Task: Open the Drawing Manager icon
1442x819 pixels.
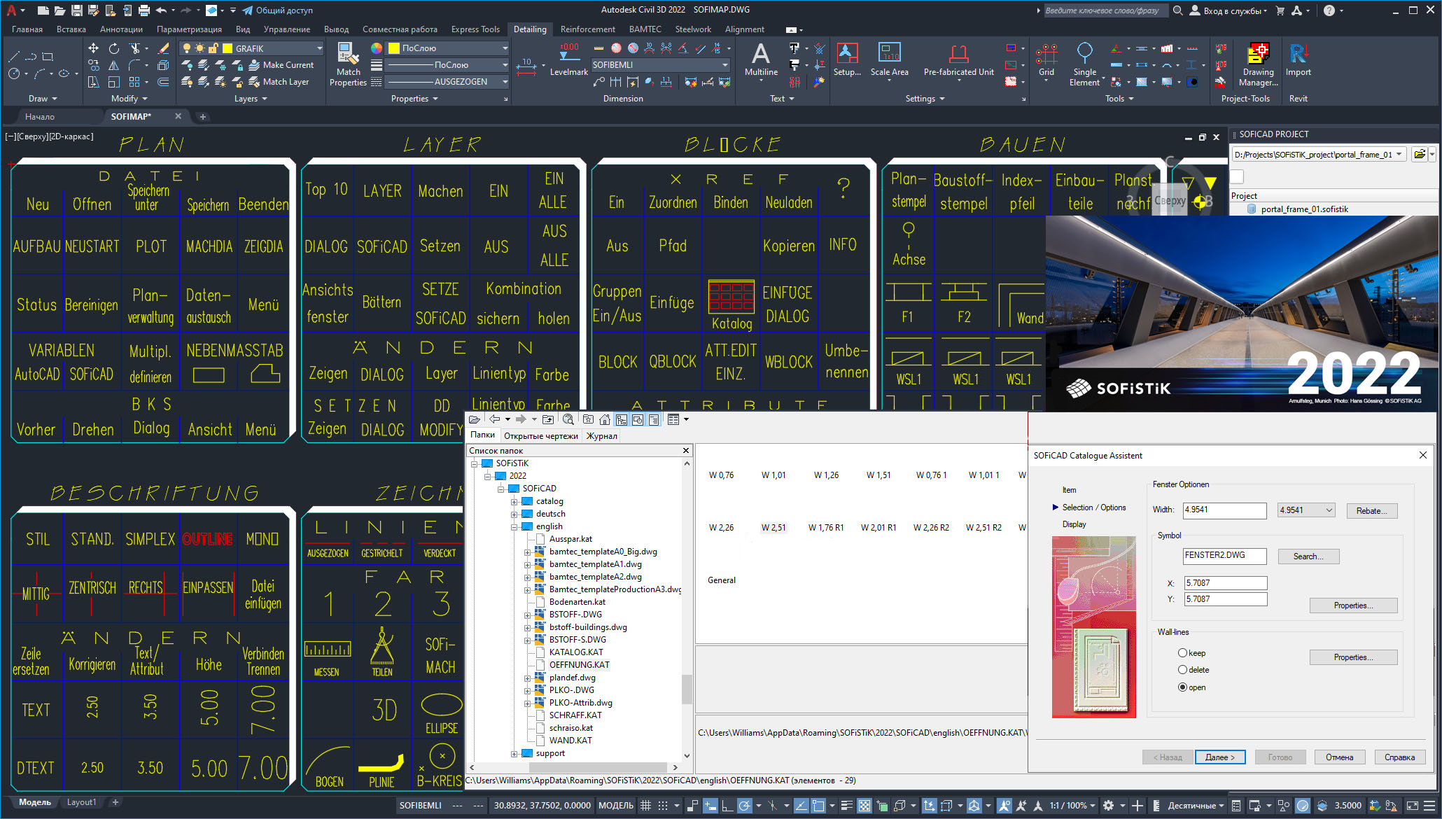Action: pos(1258,54)
